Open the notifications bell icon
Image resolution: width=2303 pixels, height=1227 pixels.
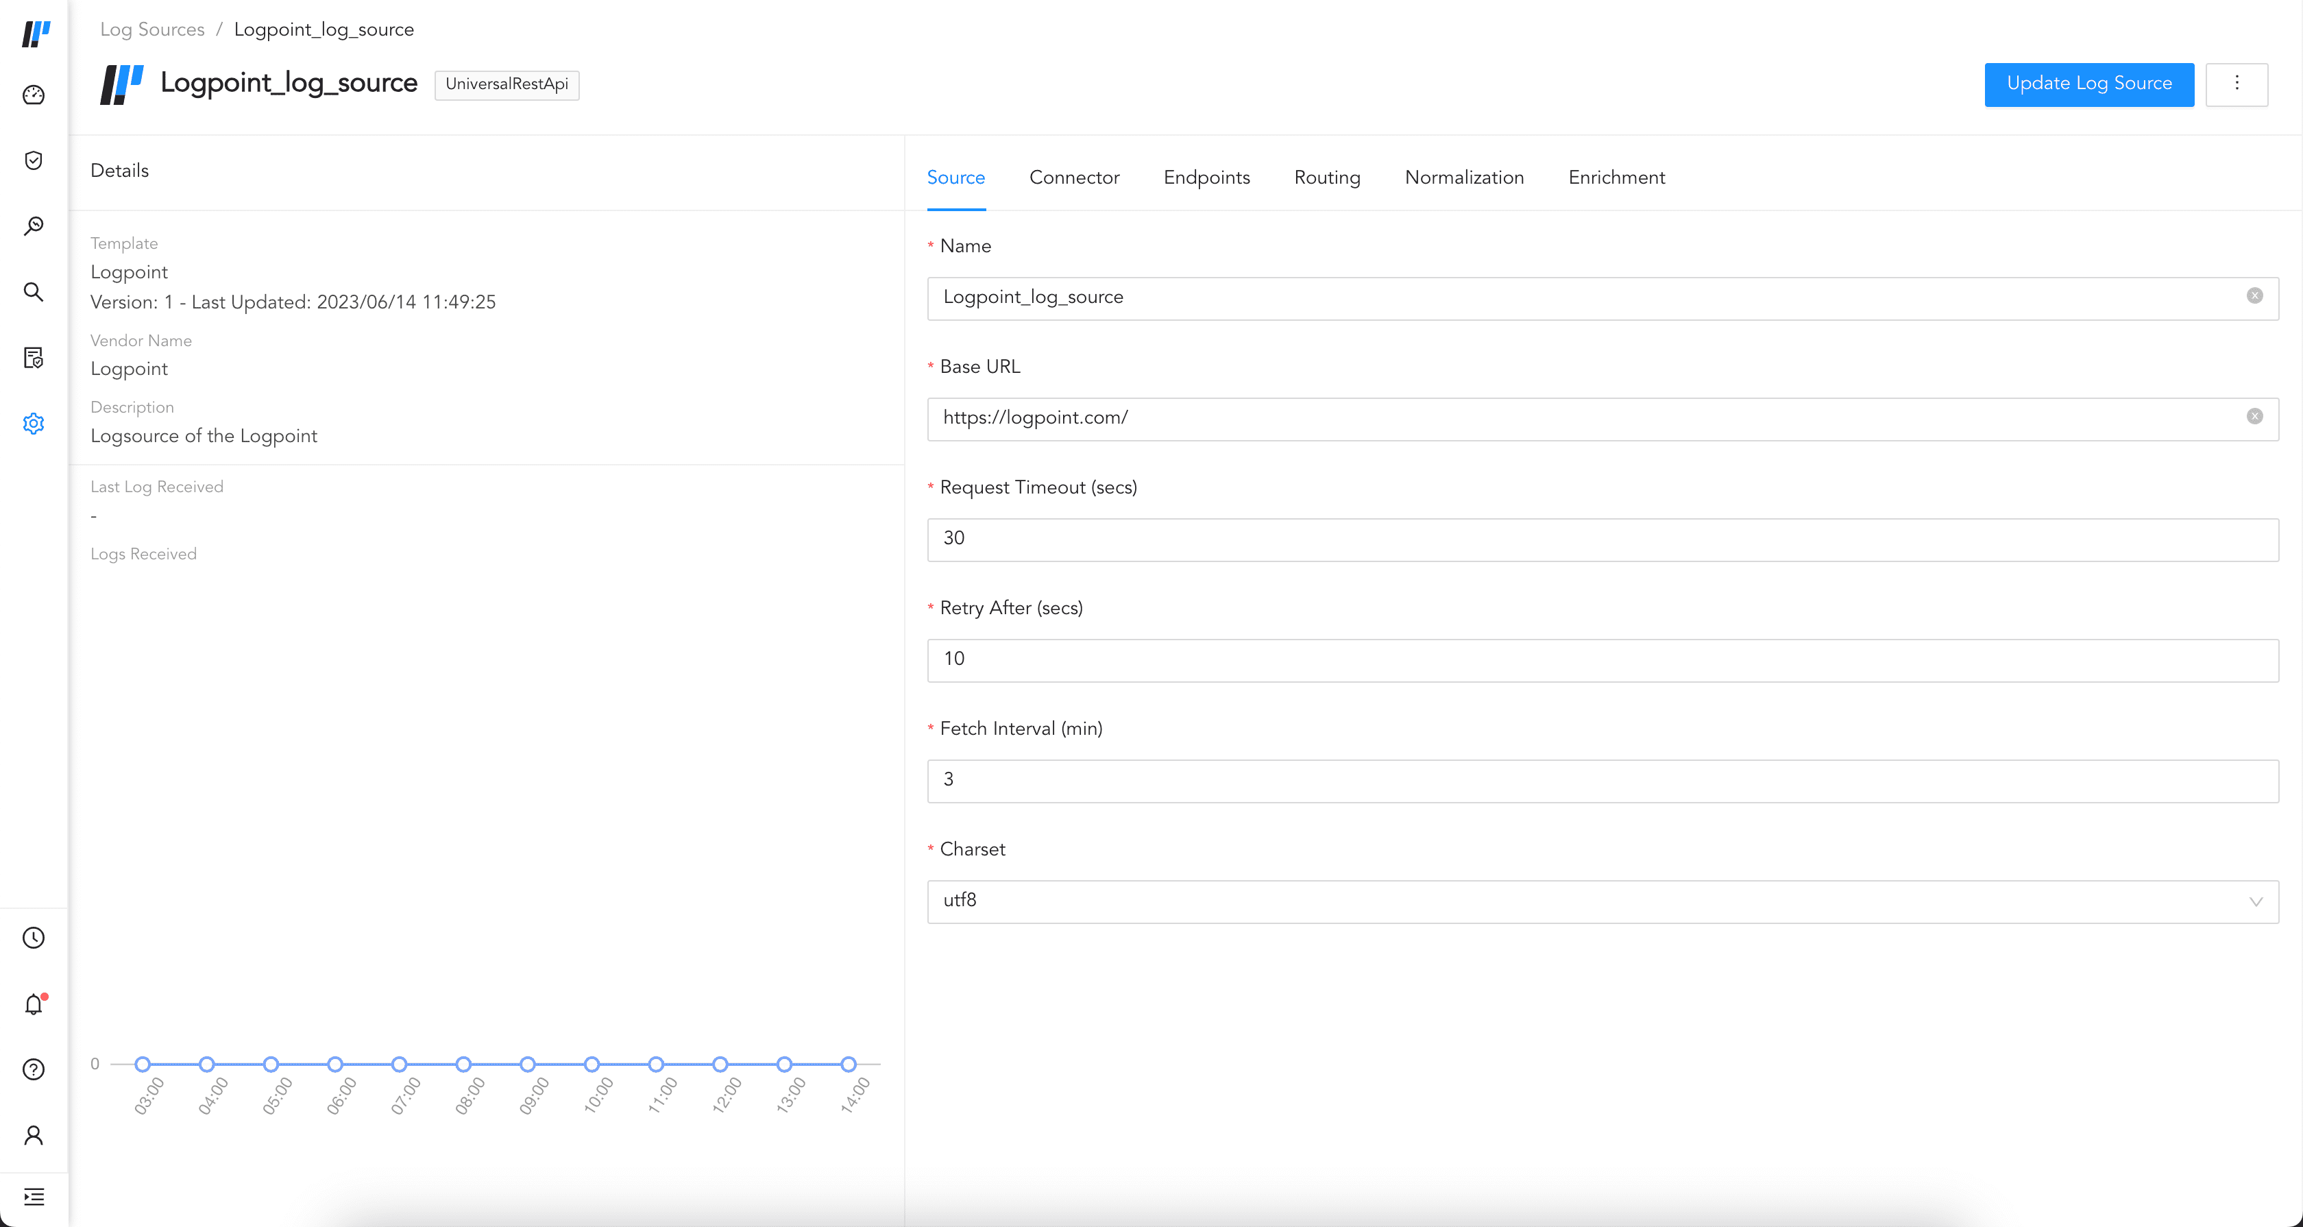pyautogui.click(x=33, y=1004)
